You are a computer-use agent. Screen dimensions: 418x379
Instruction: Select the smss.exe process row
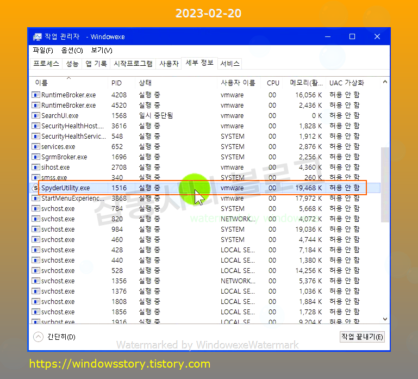click(205, 178)
